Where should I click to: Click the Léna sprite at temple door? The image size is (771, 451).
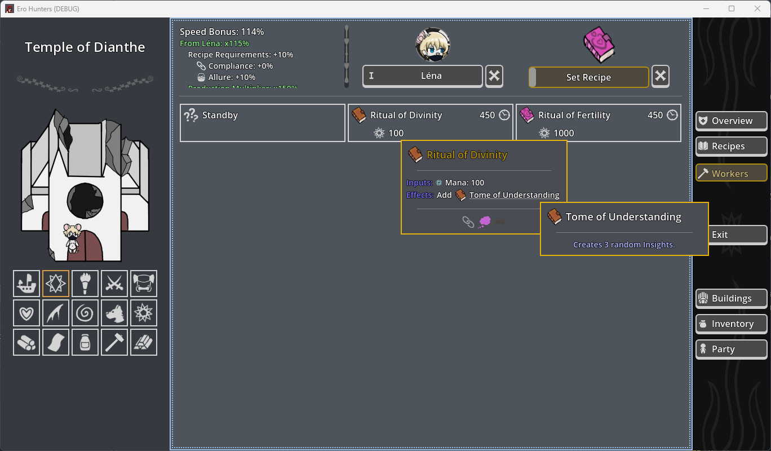pos(72,239)
